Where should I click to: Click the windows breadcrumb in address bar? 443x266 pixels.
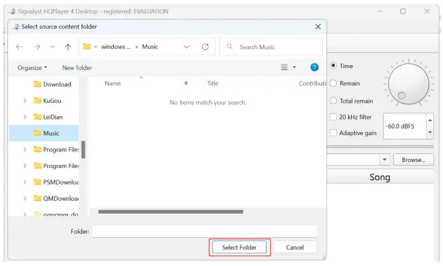pyautogui.click(x=116, y=47)
